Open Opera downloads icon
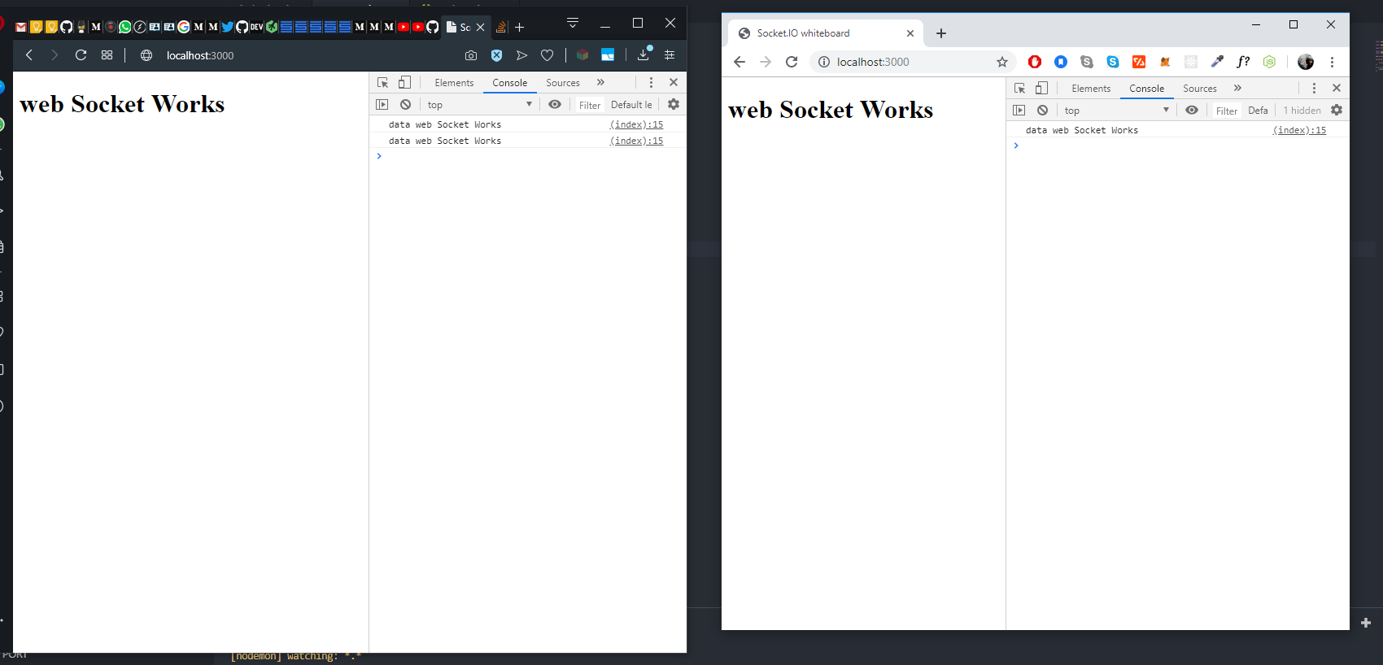Viewport: 1383px width, 665px height. (x=644, y=55)
